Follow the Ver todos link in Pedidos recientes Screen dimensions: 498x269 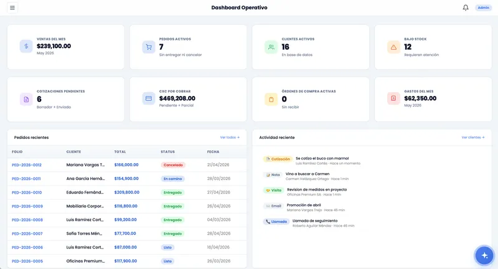(230, 138)
